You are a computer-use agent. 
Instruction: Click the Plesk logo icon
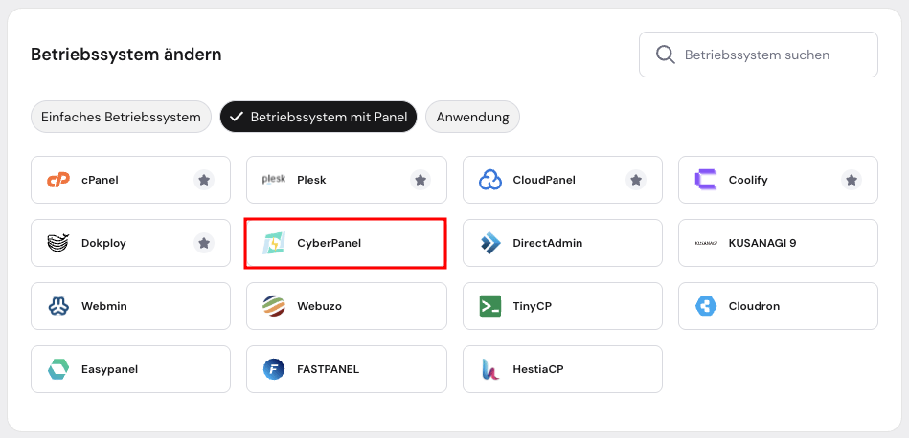274,180
